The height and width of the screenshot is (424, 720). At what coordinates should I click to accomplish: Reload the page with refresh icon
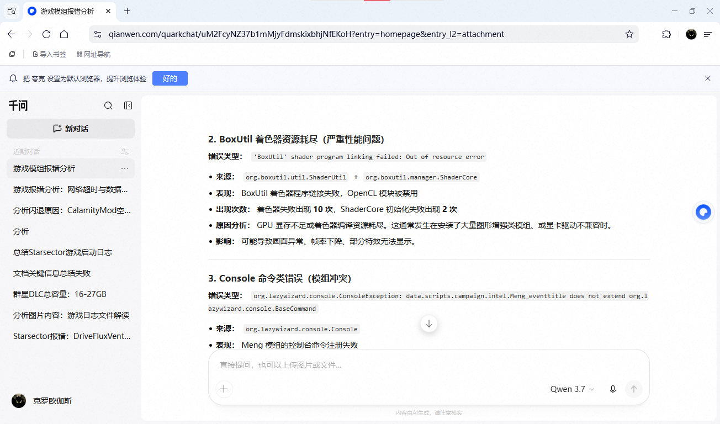point(46,34)
